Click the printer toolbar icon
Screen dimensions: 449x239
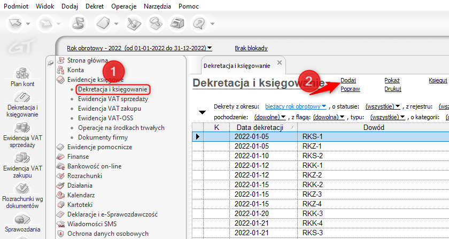pyautogui.click(x=177, y=24)
